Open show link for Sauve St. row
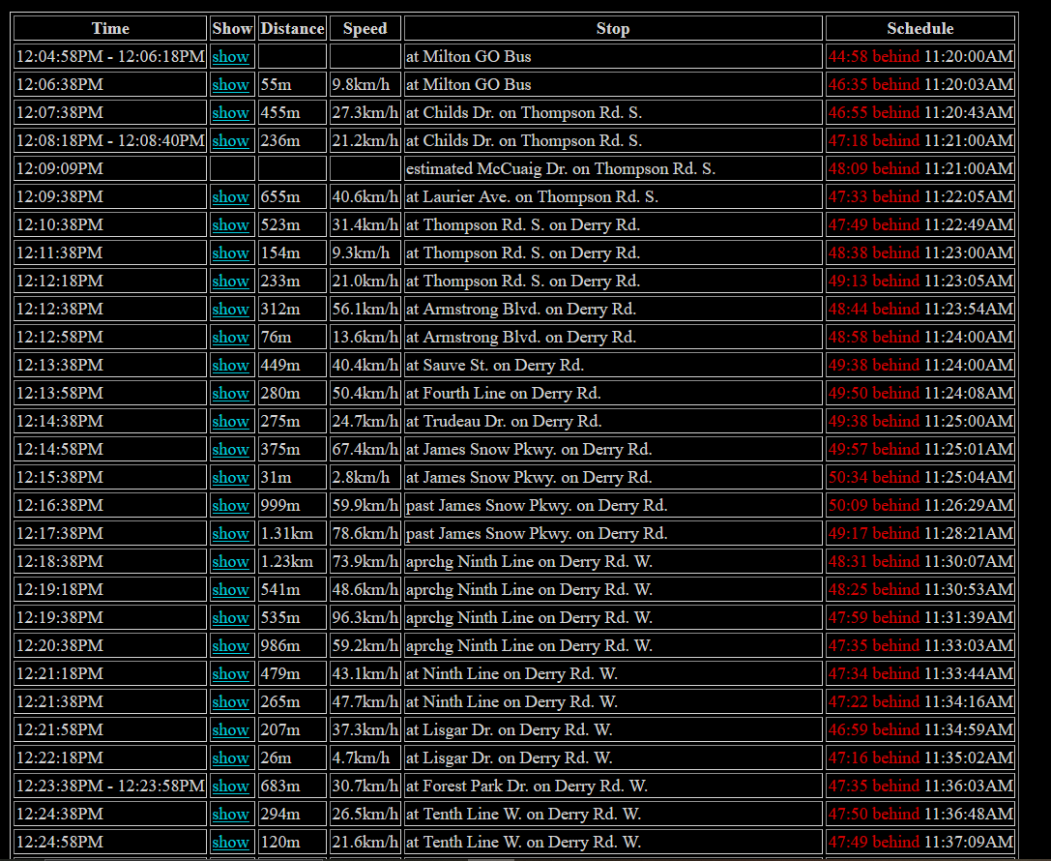 [230, 366]
